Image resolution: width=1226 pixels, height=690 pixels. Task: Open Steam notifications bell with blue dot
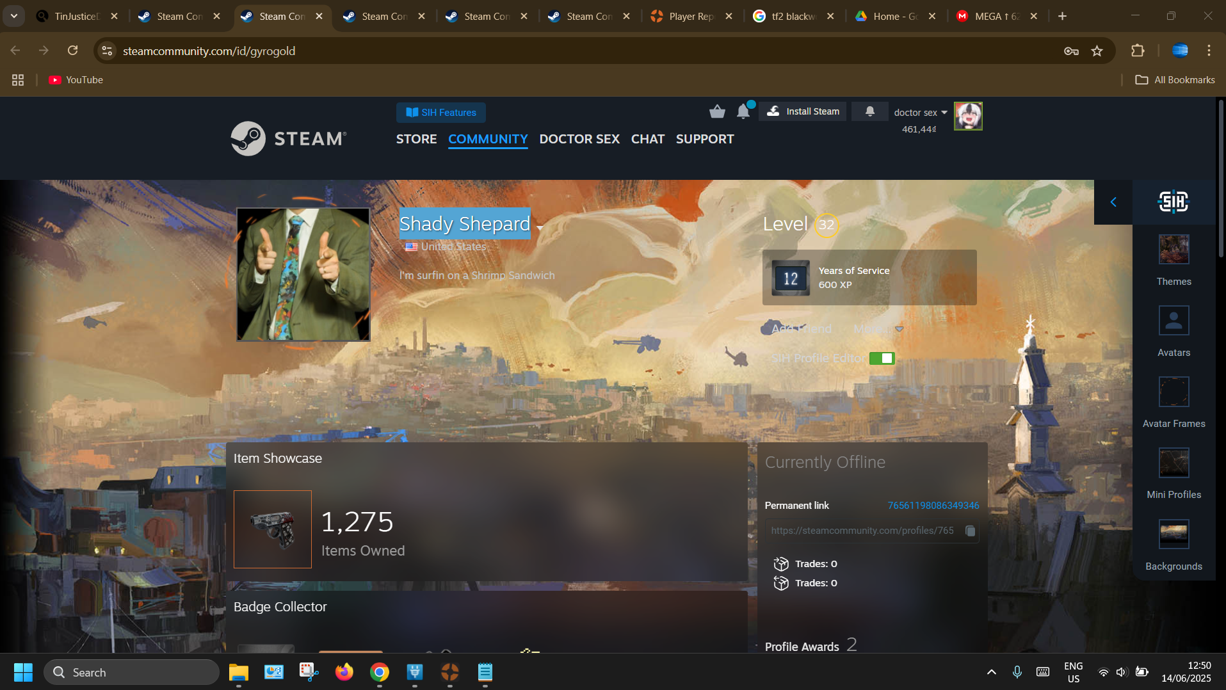pos(743,111)
